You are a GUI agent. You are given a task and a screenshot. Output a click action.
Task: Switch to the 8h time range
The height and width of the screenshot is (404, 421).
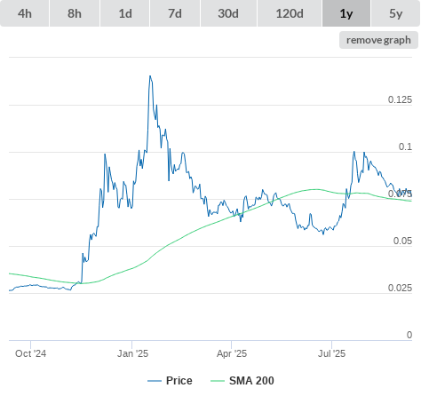(x=75, y=13)
